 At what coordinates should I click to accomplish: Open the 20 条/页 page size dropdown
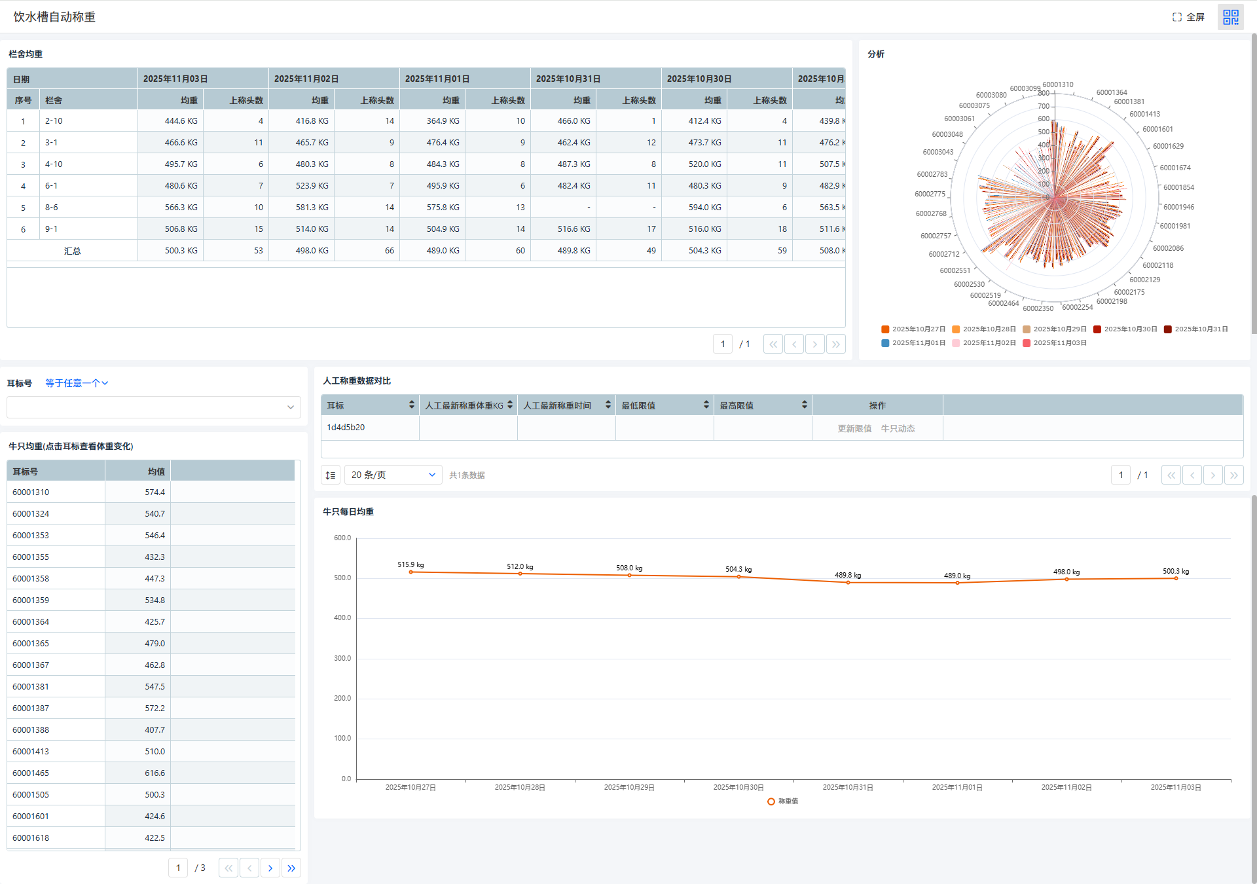[393, 475]
